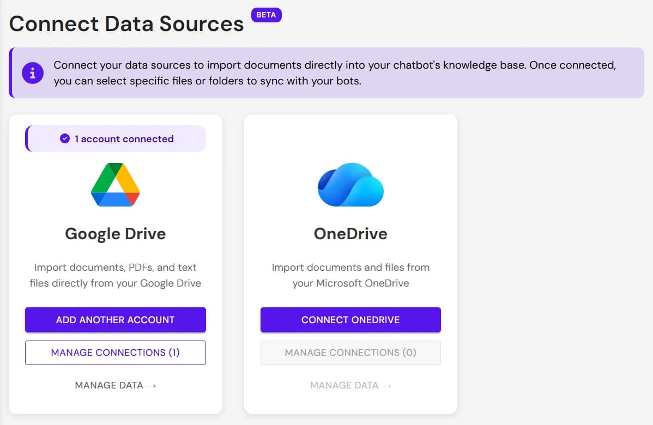Click the Google Drive logo icon
This screenshot has height=425, width=653.
pos(115,185)
